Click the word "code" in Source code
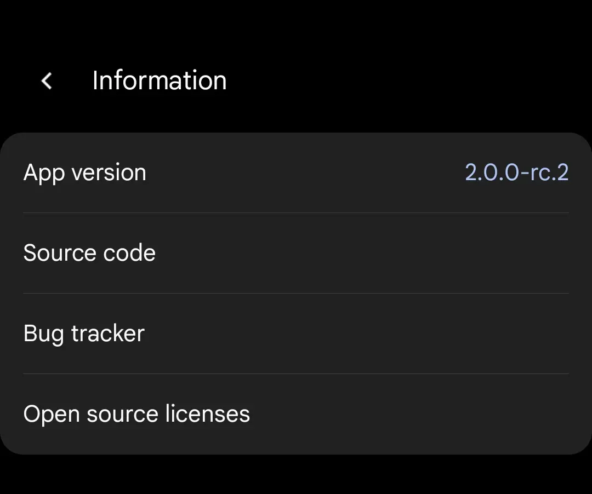The height and width of the screenshot is (494, 592). 129,252
